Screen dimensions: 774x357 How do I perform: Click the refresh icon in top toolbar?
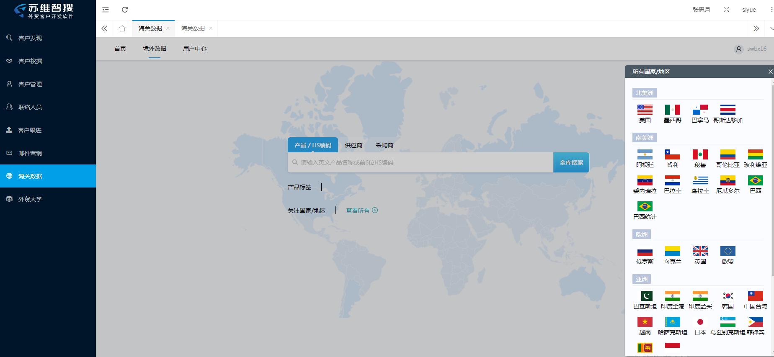click(125, 10)
